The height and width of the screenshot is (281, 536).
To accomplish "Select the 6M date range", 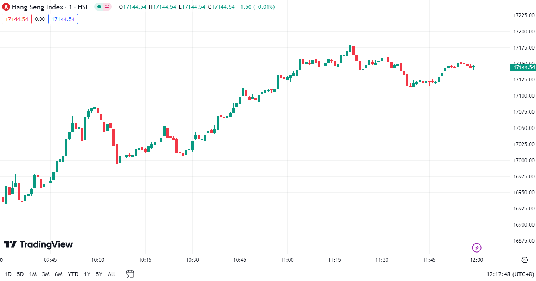I will click(x=59, y=274).
